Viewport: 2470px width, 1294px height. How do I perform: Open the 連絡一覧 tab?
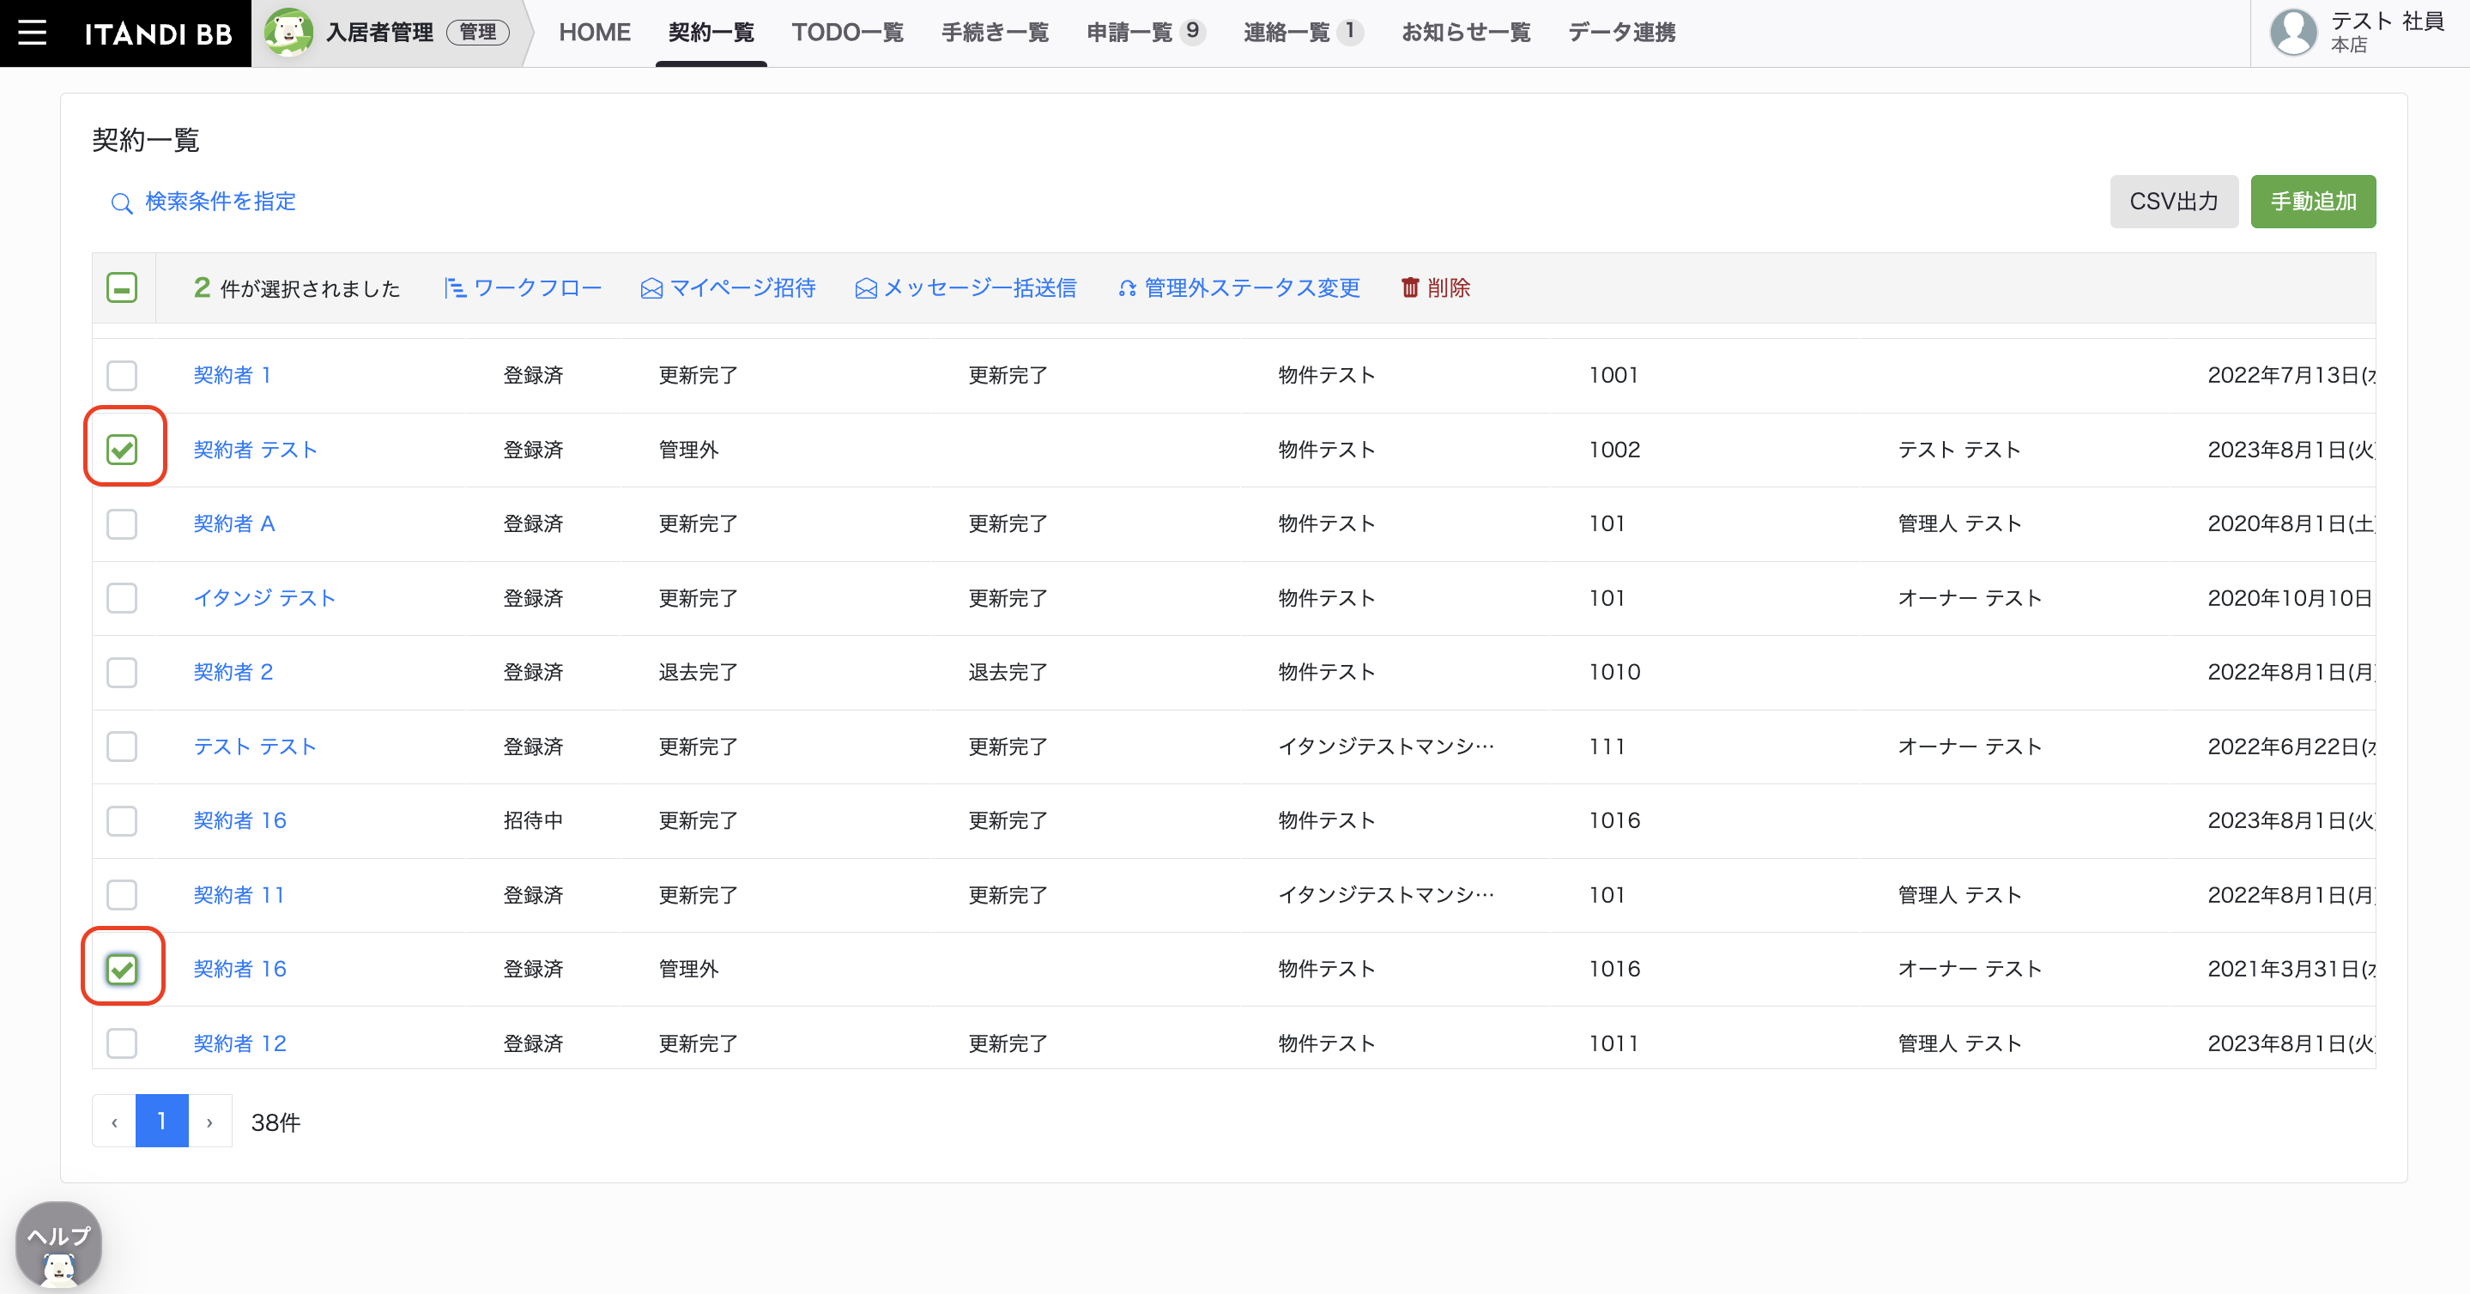[x=1302, y=33]
